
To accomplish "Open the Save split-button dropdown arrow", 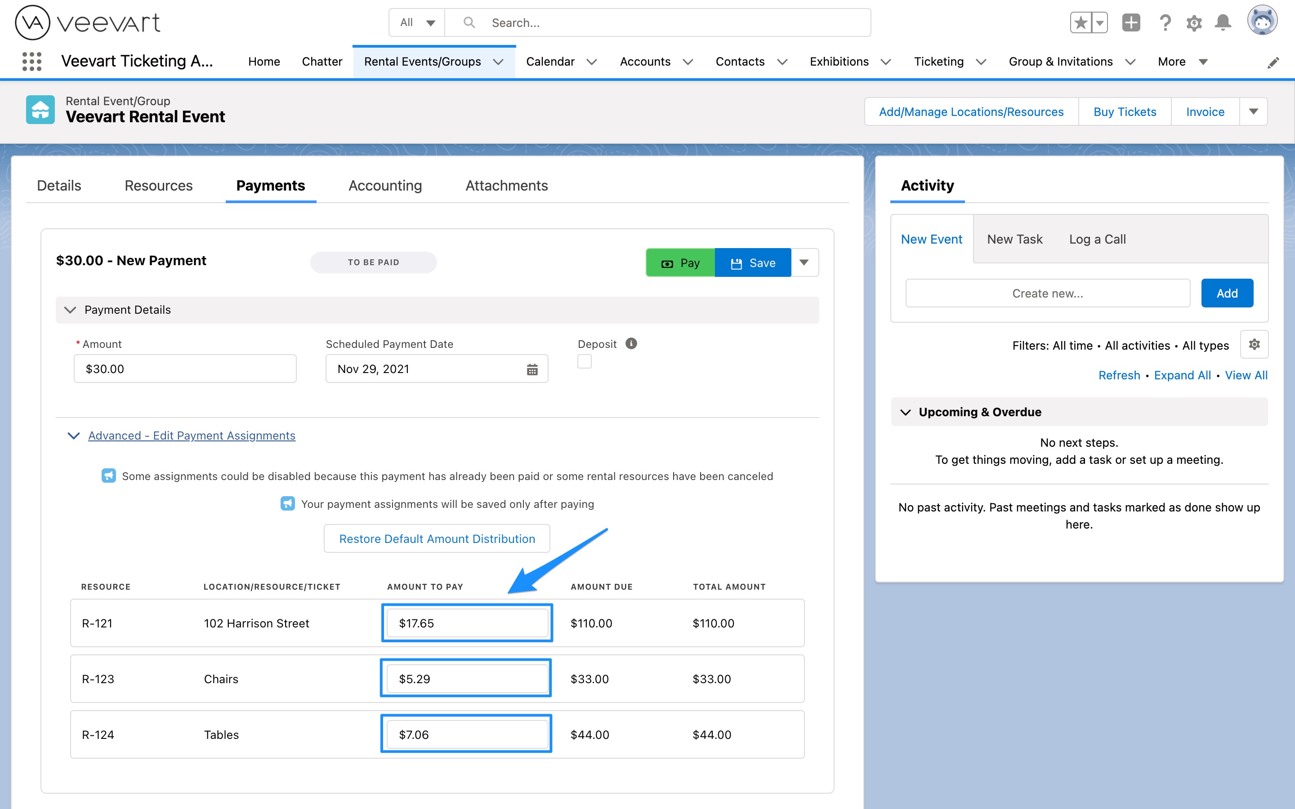I will pyautogui.click(x=804, y=262).
